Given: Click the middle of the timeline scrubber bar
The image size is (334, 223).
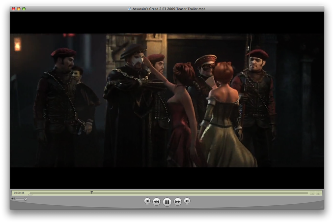Looking at the screenshot, I should [169, 193].
